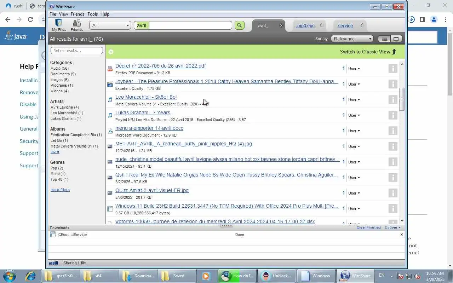
Task: Open Windows Start button
Action: click(9, 276)
